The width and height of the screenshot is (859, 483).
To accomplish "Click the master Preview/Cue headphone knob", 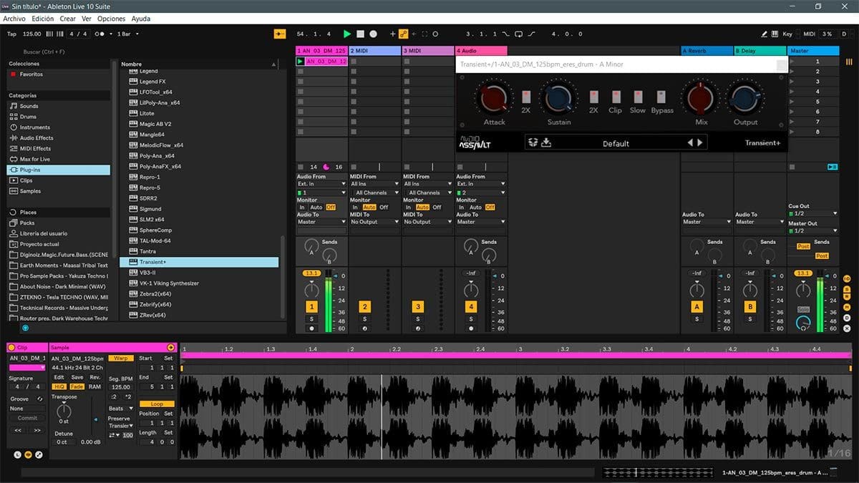I will tap(802, 323).
